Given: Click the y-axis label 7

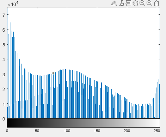Looking at the screenshot, I should tap(4, 15).
